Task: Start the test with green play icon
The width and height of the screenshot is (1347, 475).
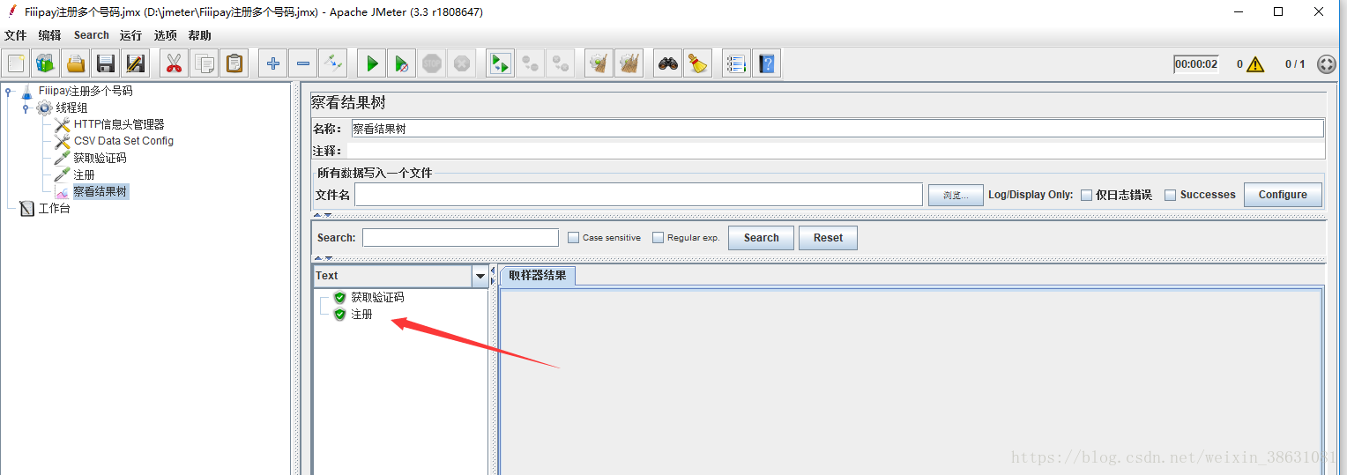Action: coord(372,63)
